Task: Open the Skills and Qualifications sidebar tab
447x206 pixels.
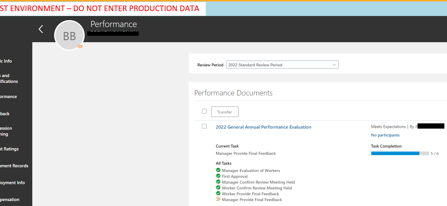Action: coord(9,79)
